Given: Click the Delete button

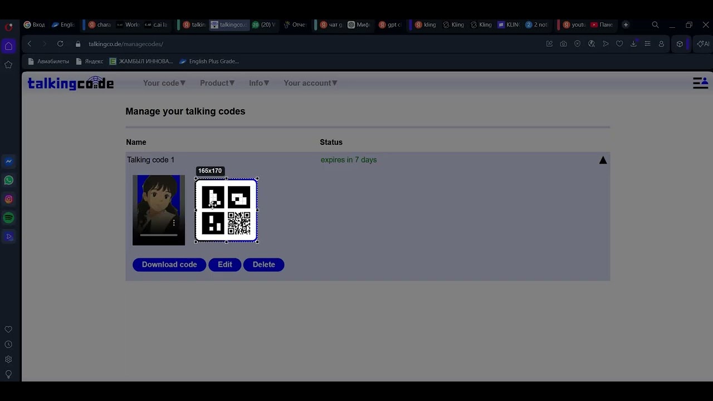Looking at the screenshot, I should pos(264,265).
